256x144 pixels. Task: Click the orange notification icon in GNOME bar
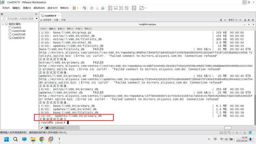click(221, 20)
